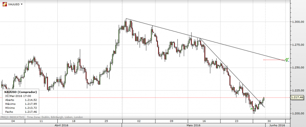This screenshot has width=306, height=127.
Task: Click the 31-Mai-2016 17:00 timestamp
Action: pos(18,96)
